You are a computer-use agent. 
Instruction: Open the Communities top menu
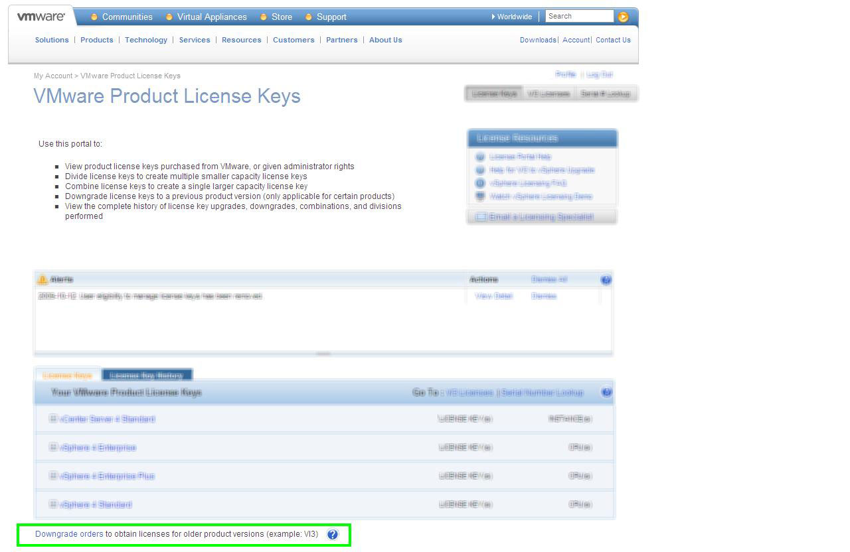click(x=127, y=17)
